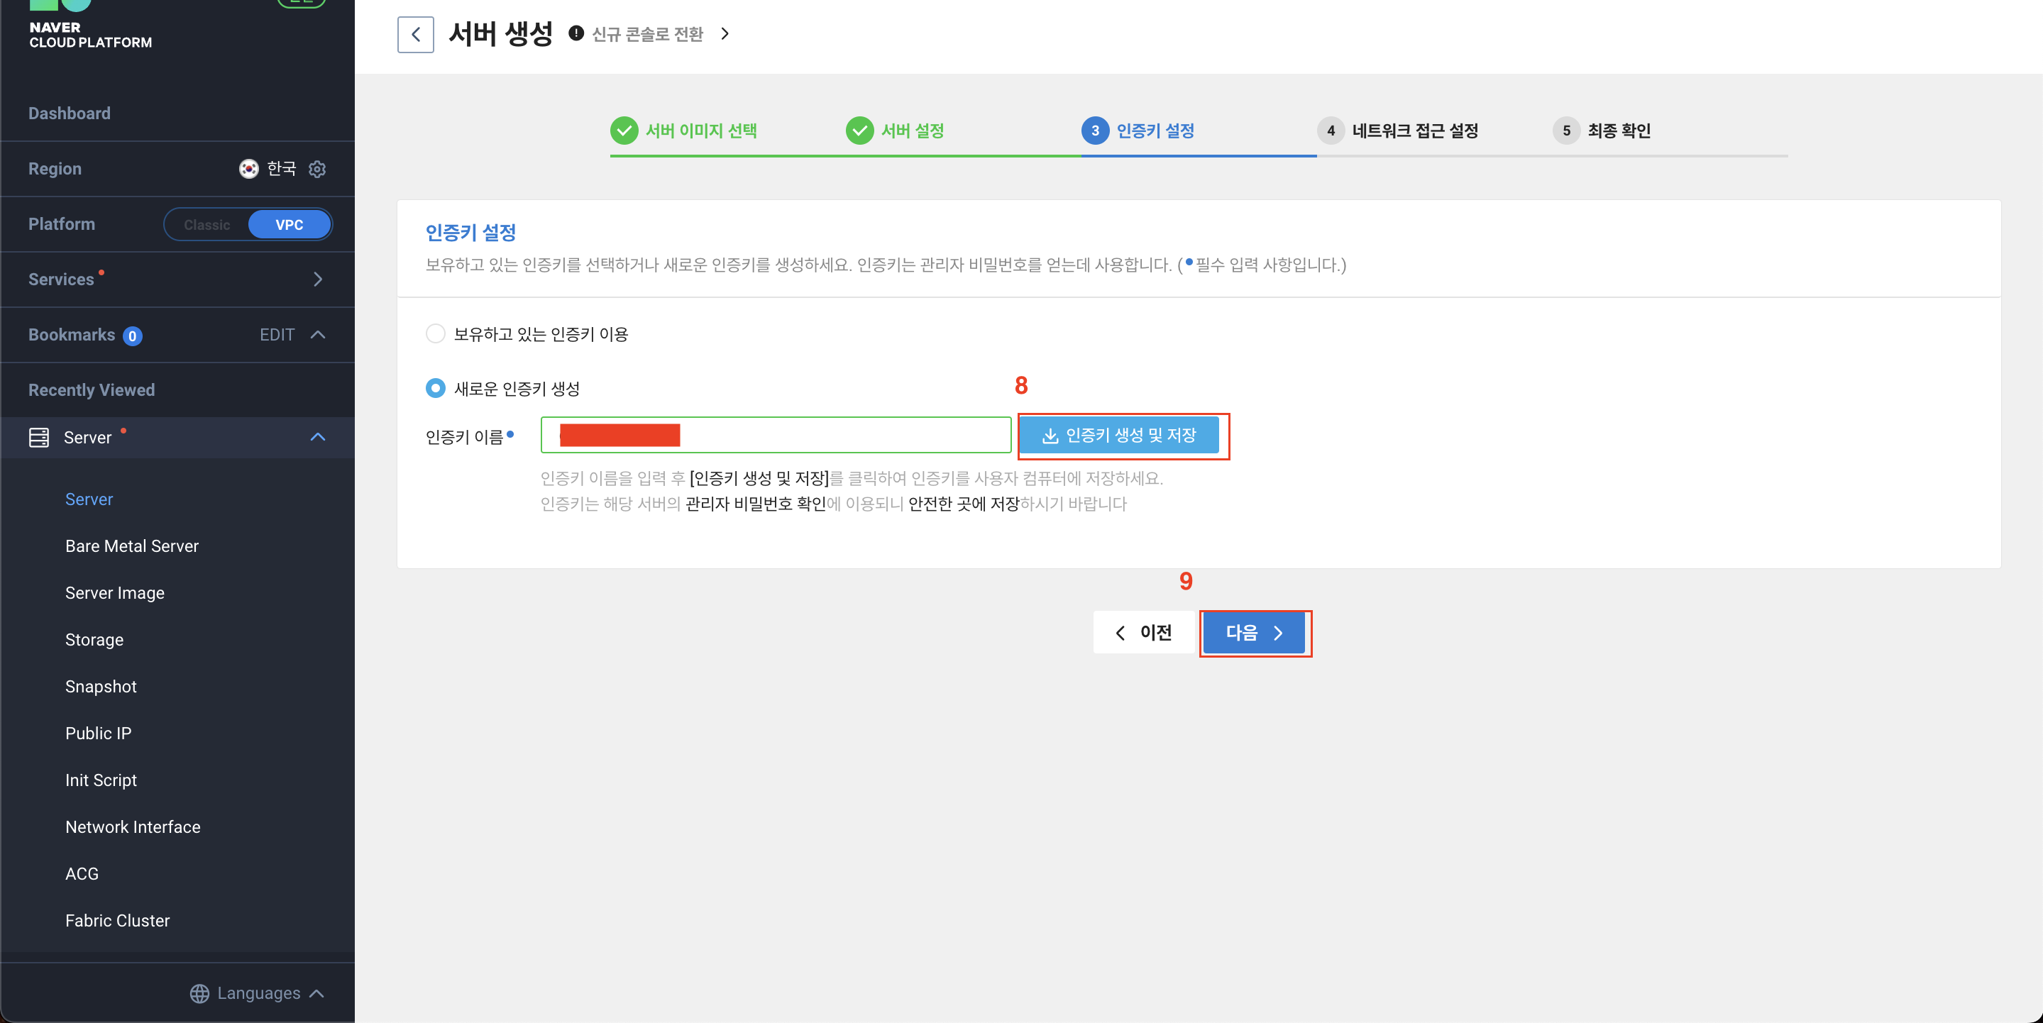The image size is (2043, 1023).
Task: Go back with the 이전 button
Action: coord(1142,632)
